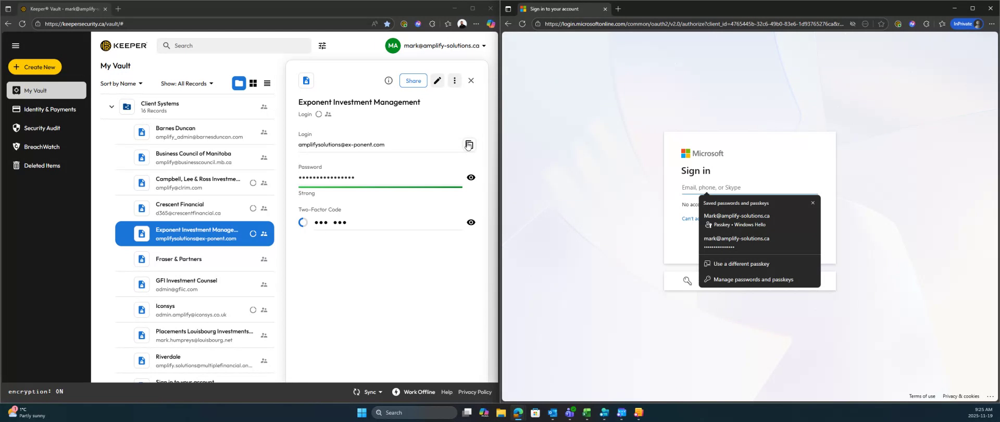1000x422 pixels.
Task: Select Mark@amplify-solutions.ca passkey Windows Hello
Action: coord(759,220)
